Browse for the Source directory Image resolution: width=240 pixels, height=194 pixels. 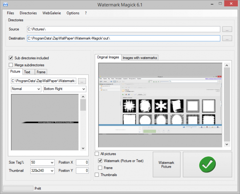click(x=227, y=29)
